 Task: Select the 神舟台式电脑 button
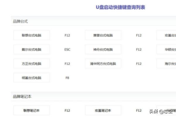click(103, 49)
